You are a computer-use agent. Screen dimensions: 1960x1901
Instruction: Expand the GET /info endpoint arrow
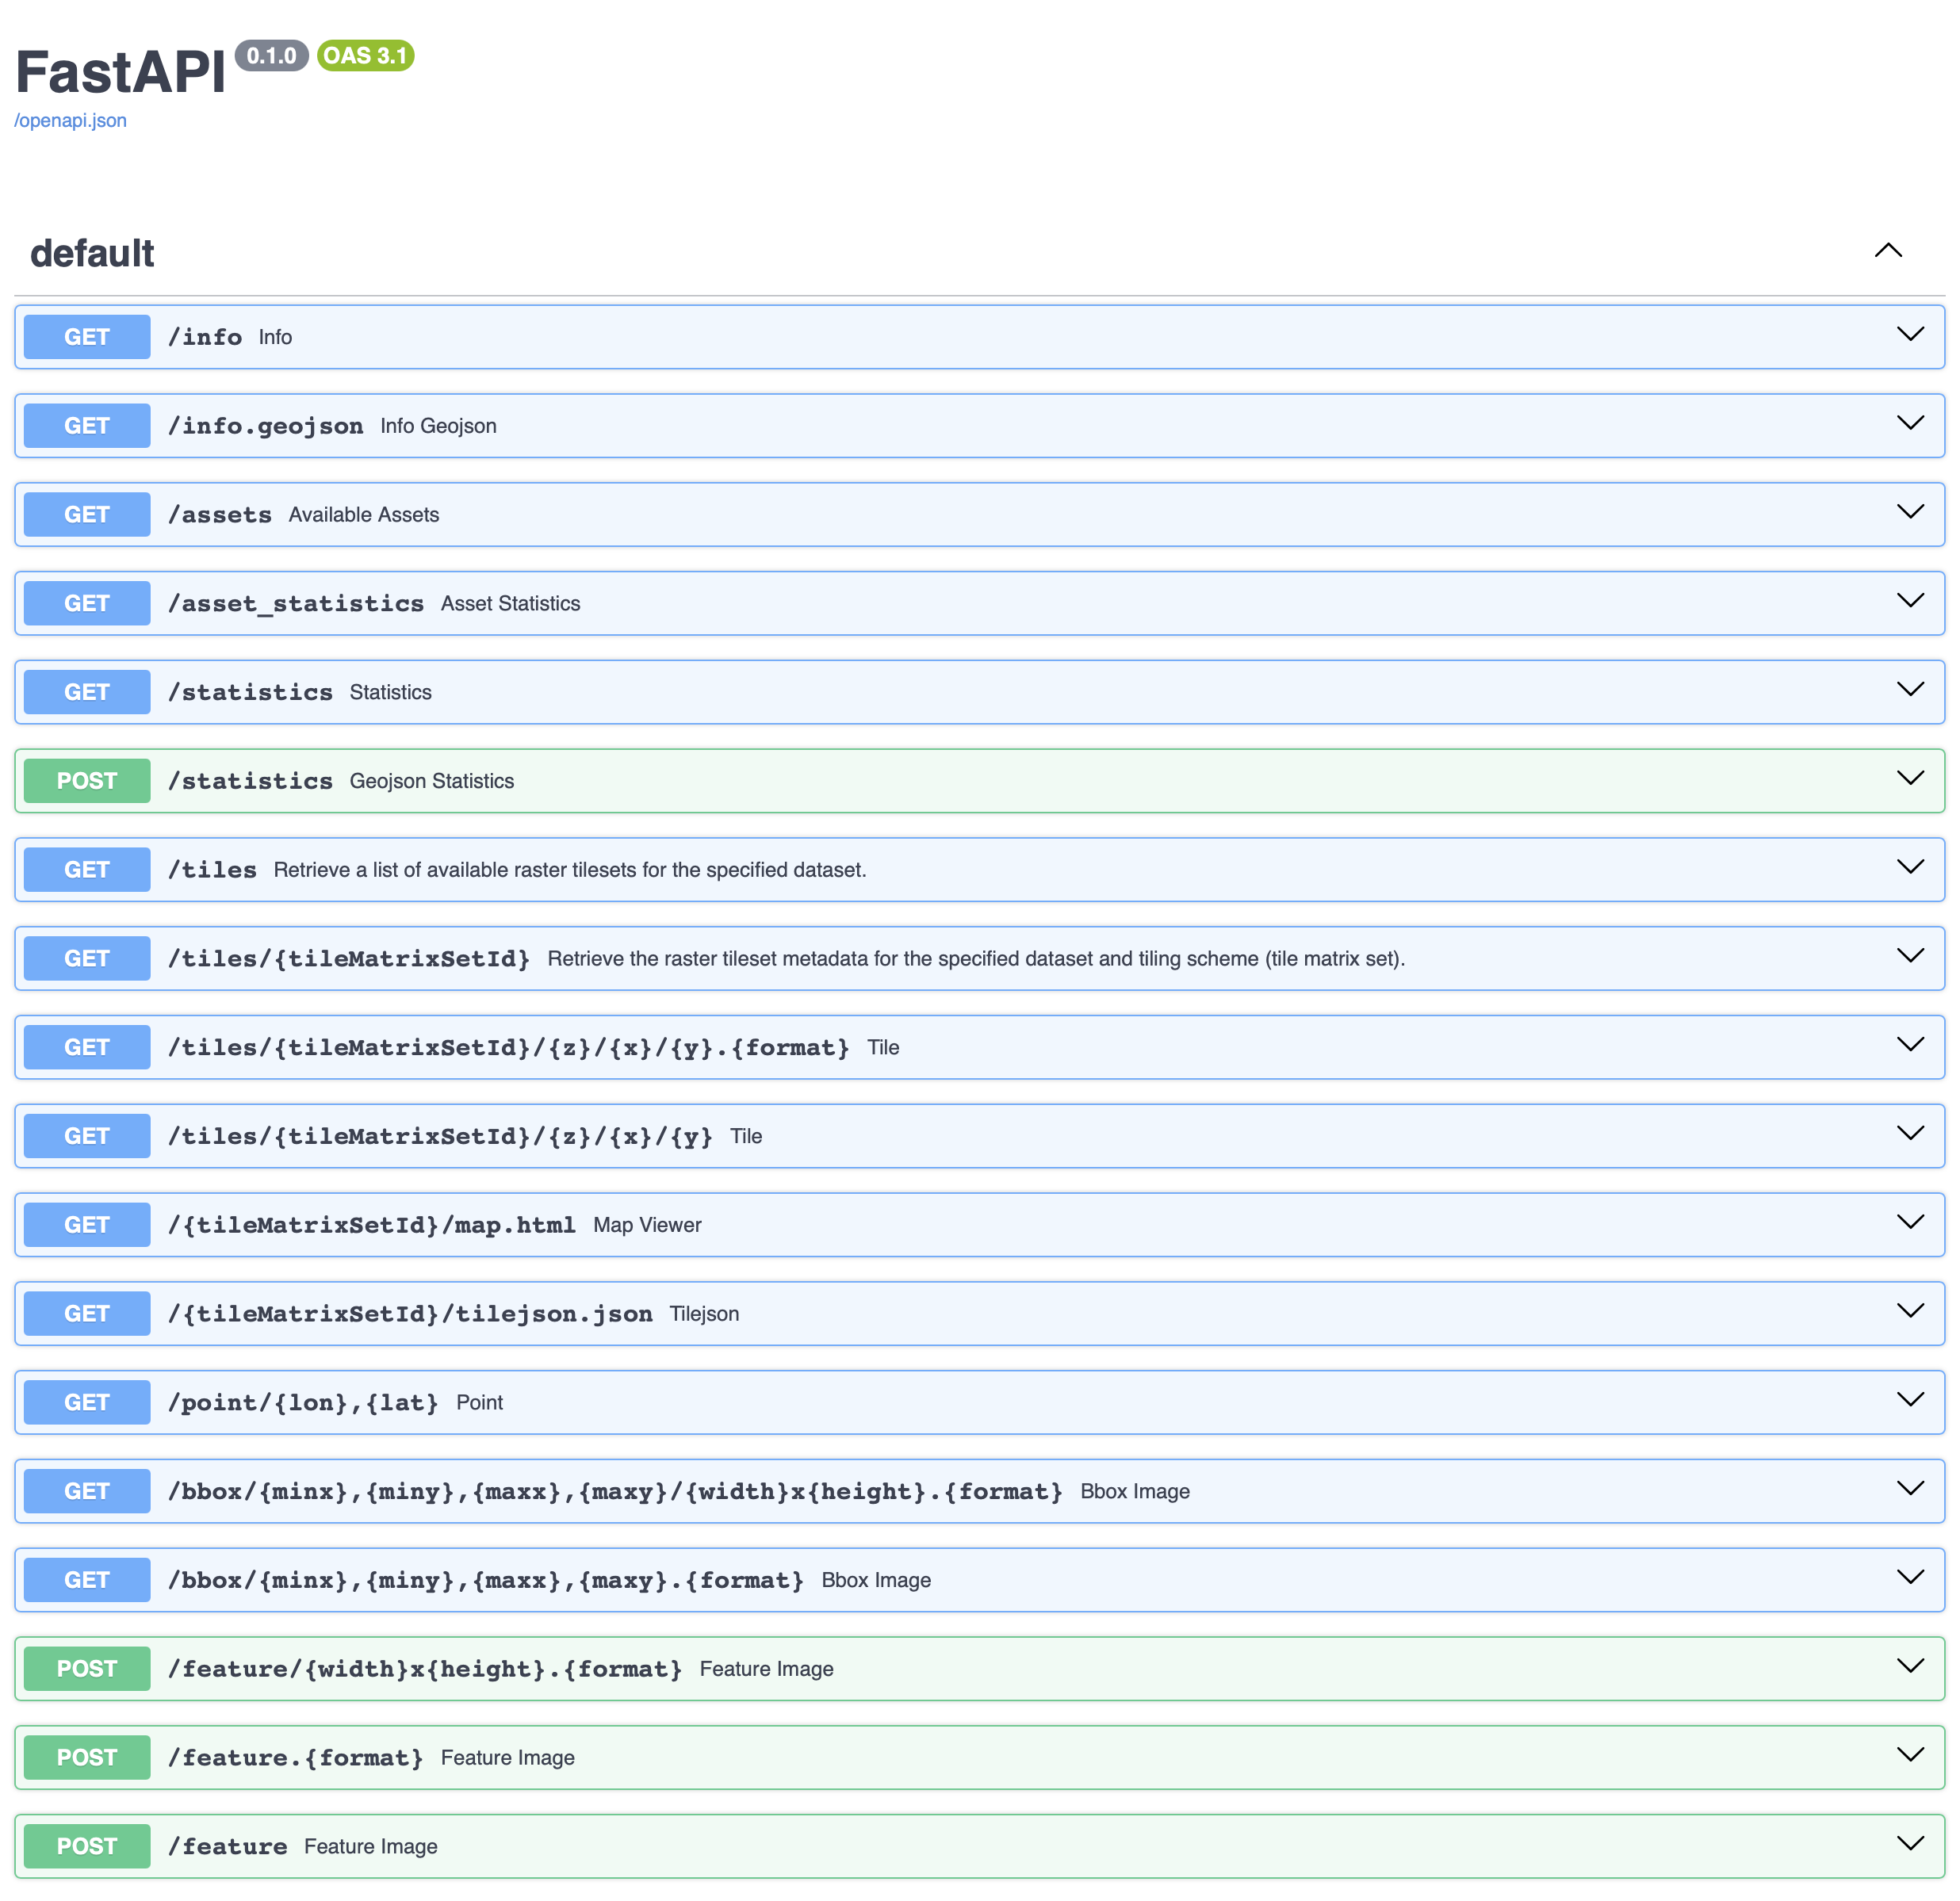1909,335
